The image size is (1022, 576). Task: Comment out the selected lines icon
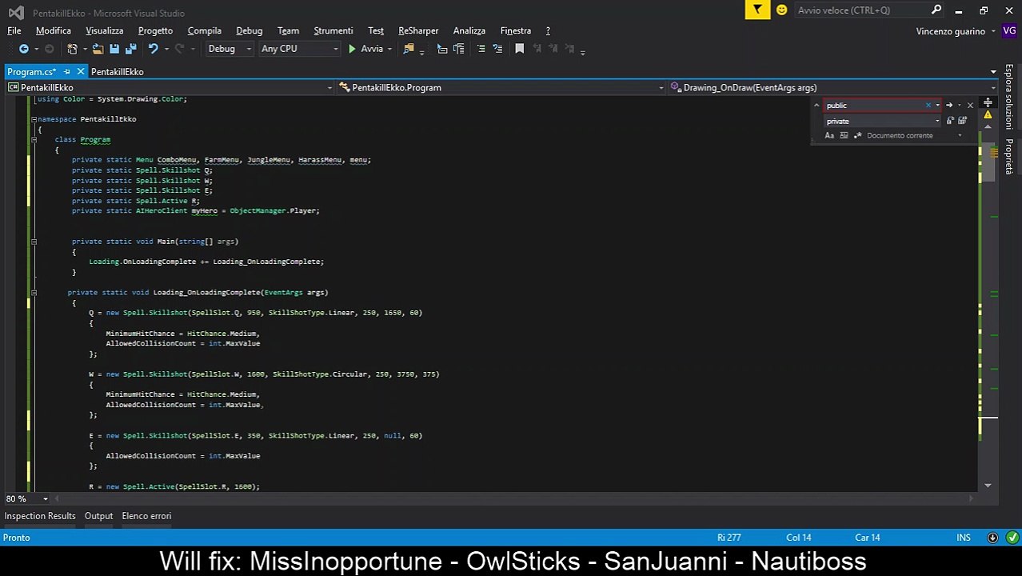click(481, 49)
